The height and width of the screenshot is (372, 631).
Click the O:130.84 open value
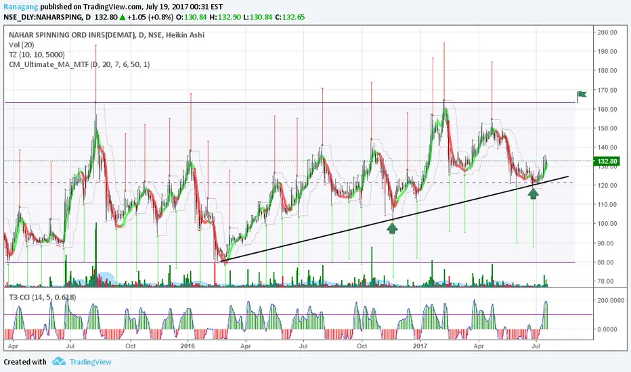tap(191, 18)
